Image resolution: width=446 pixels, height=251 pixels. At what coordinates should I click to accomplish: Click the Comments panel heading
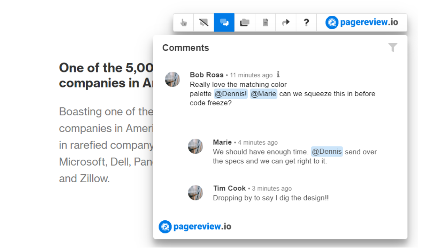point(186,48)
